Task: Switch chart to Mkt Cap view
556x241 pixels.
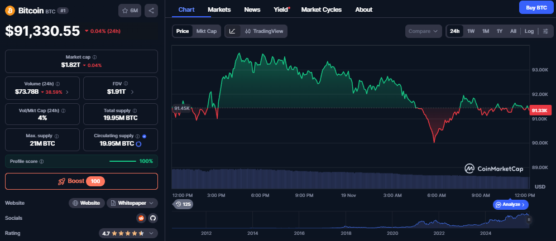Action: coord(207,31)
